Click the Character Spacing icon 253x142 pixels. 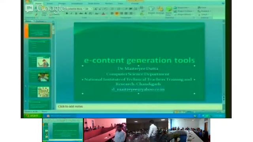click(91, 13)
